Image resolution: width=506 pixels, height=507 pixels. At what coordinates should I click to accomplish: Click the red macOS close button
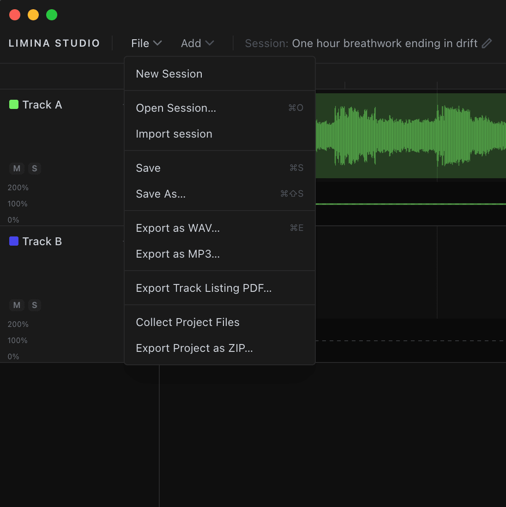pyautogui.click(x=15, y=15)
